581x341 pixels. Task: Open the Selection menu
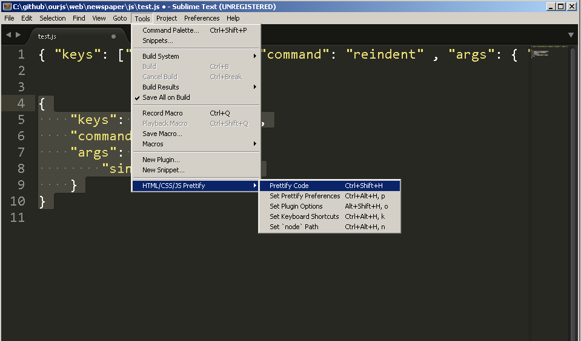point(53,18)
